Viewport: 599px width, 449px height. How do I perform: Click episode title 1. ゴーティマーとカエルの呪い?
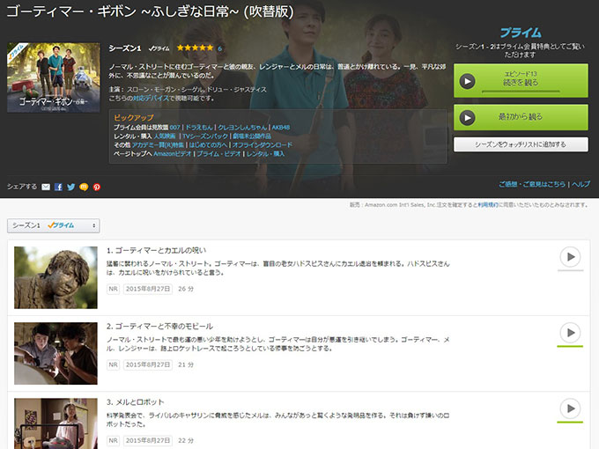[x=156, y=250]
